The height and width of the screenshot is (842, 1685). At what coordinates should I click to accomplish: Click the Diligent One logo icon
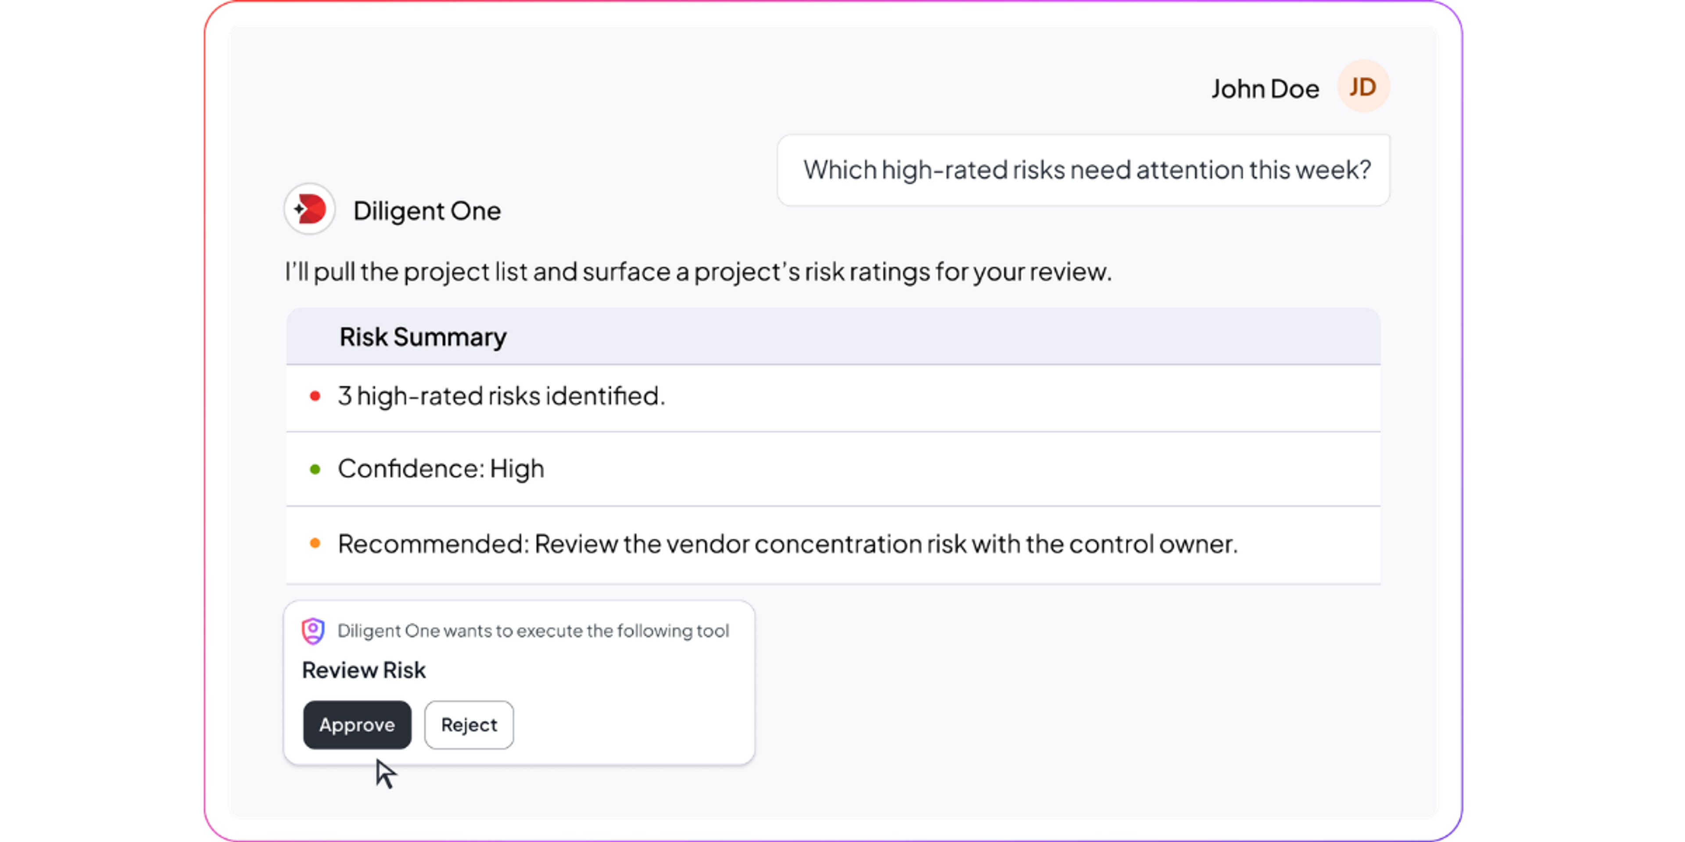(x=309, y=209)
